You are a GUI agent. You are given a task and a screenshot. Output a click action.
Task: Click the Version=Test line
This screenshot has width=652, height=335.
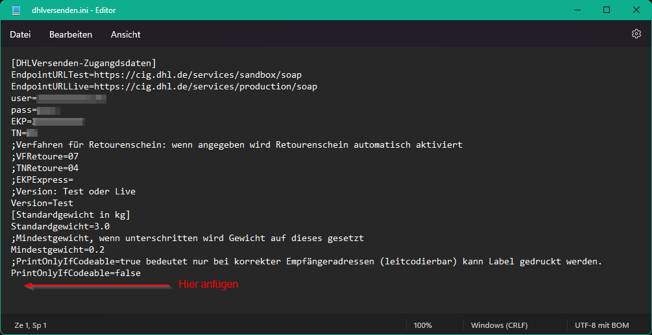pyautogui.click(x=42, y=203)
